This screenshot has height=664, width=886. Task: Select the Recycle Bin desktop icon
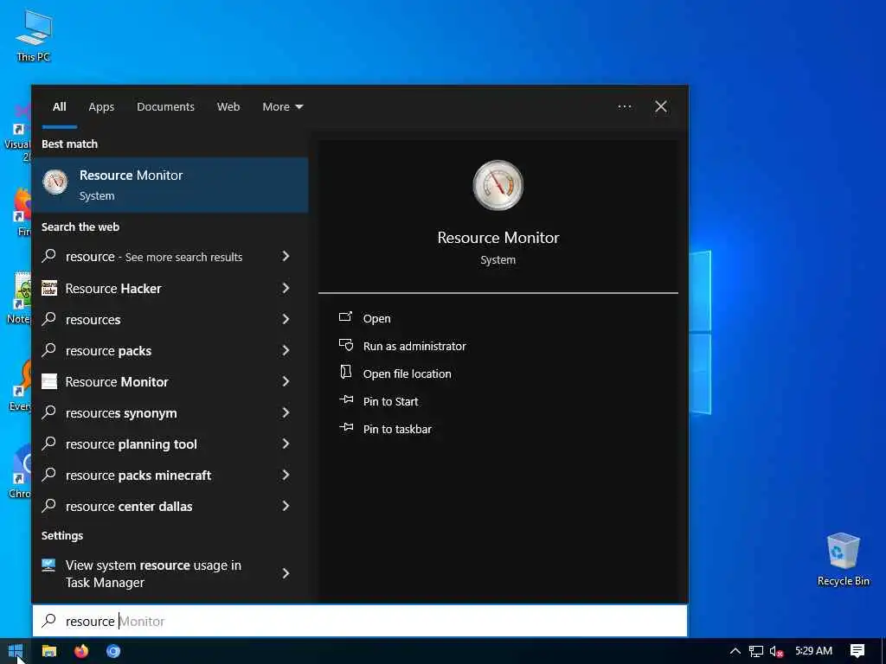click(x=843, y=559)
